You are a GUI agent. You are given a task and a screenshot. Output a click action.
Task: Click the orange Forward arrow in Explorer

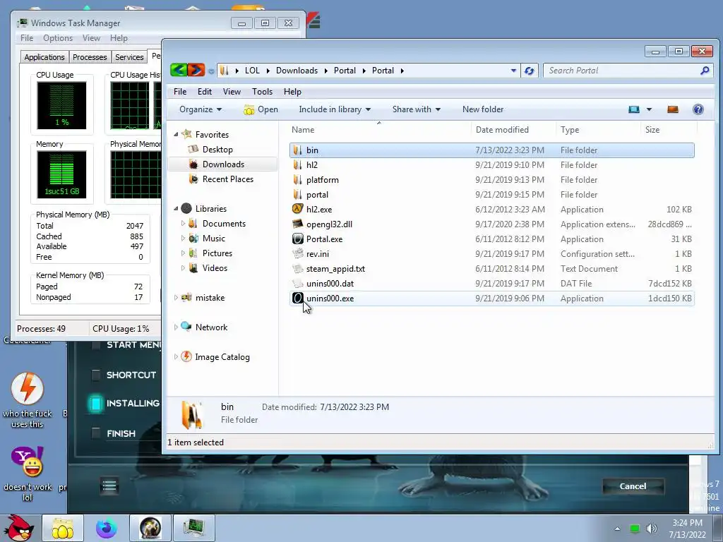click(x=196, y=71)
